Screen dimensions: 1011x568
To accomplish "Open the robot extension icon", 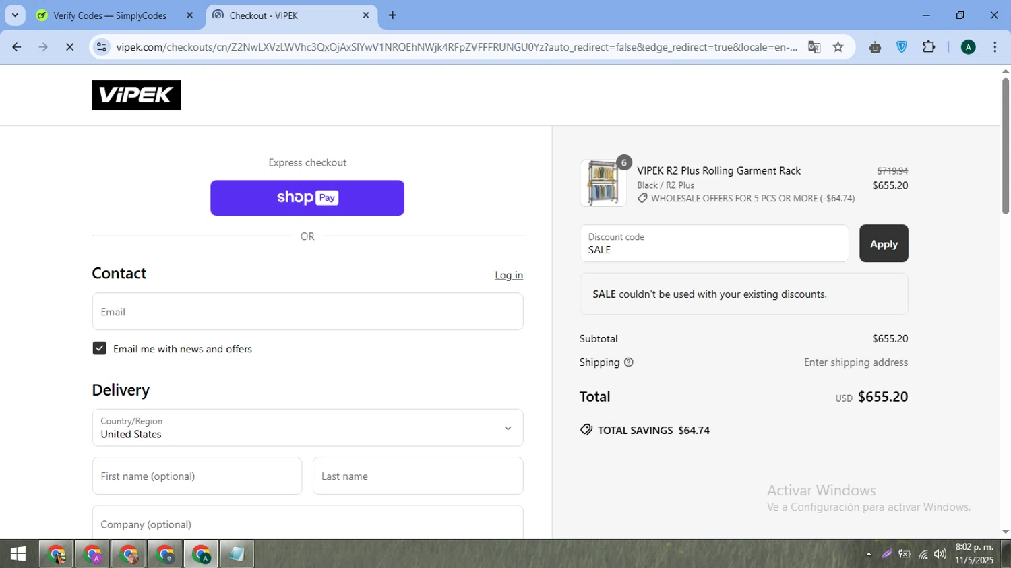I will click(875, 47).
